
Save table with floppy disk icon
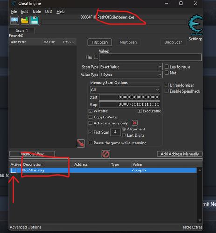[x=35, y=21]
